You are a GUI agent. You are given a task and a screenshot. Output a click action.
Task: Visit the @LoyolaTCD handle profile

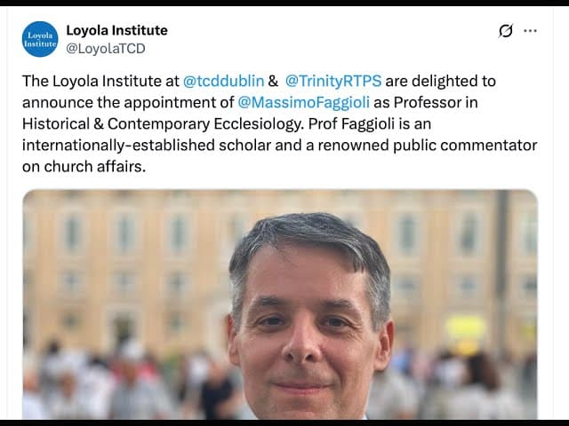[106, 48]
